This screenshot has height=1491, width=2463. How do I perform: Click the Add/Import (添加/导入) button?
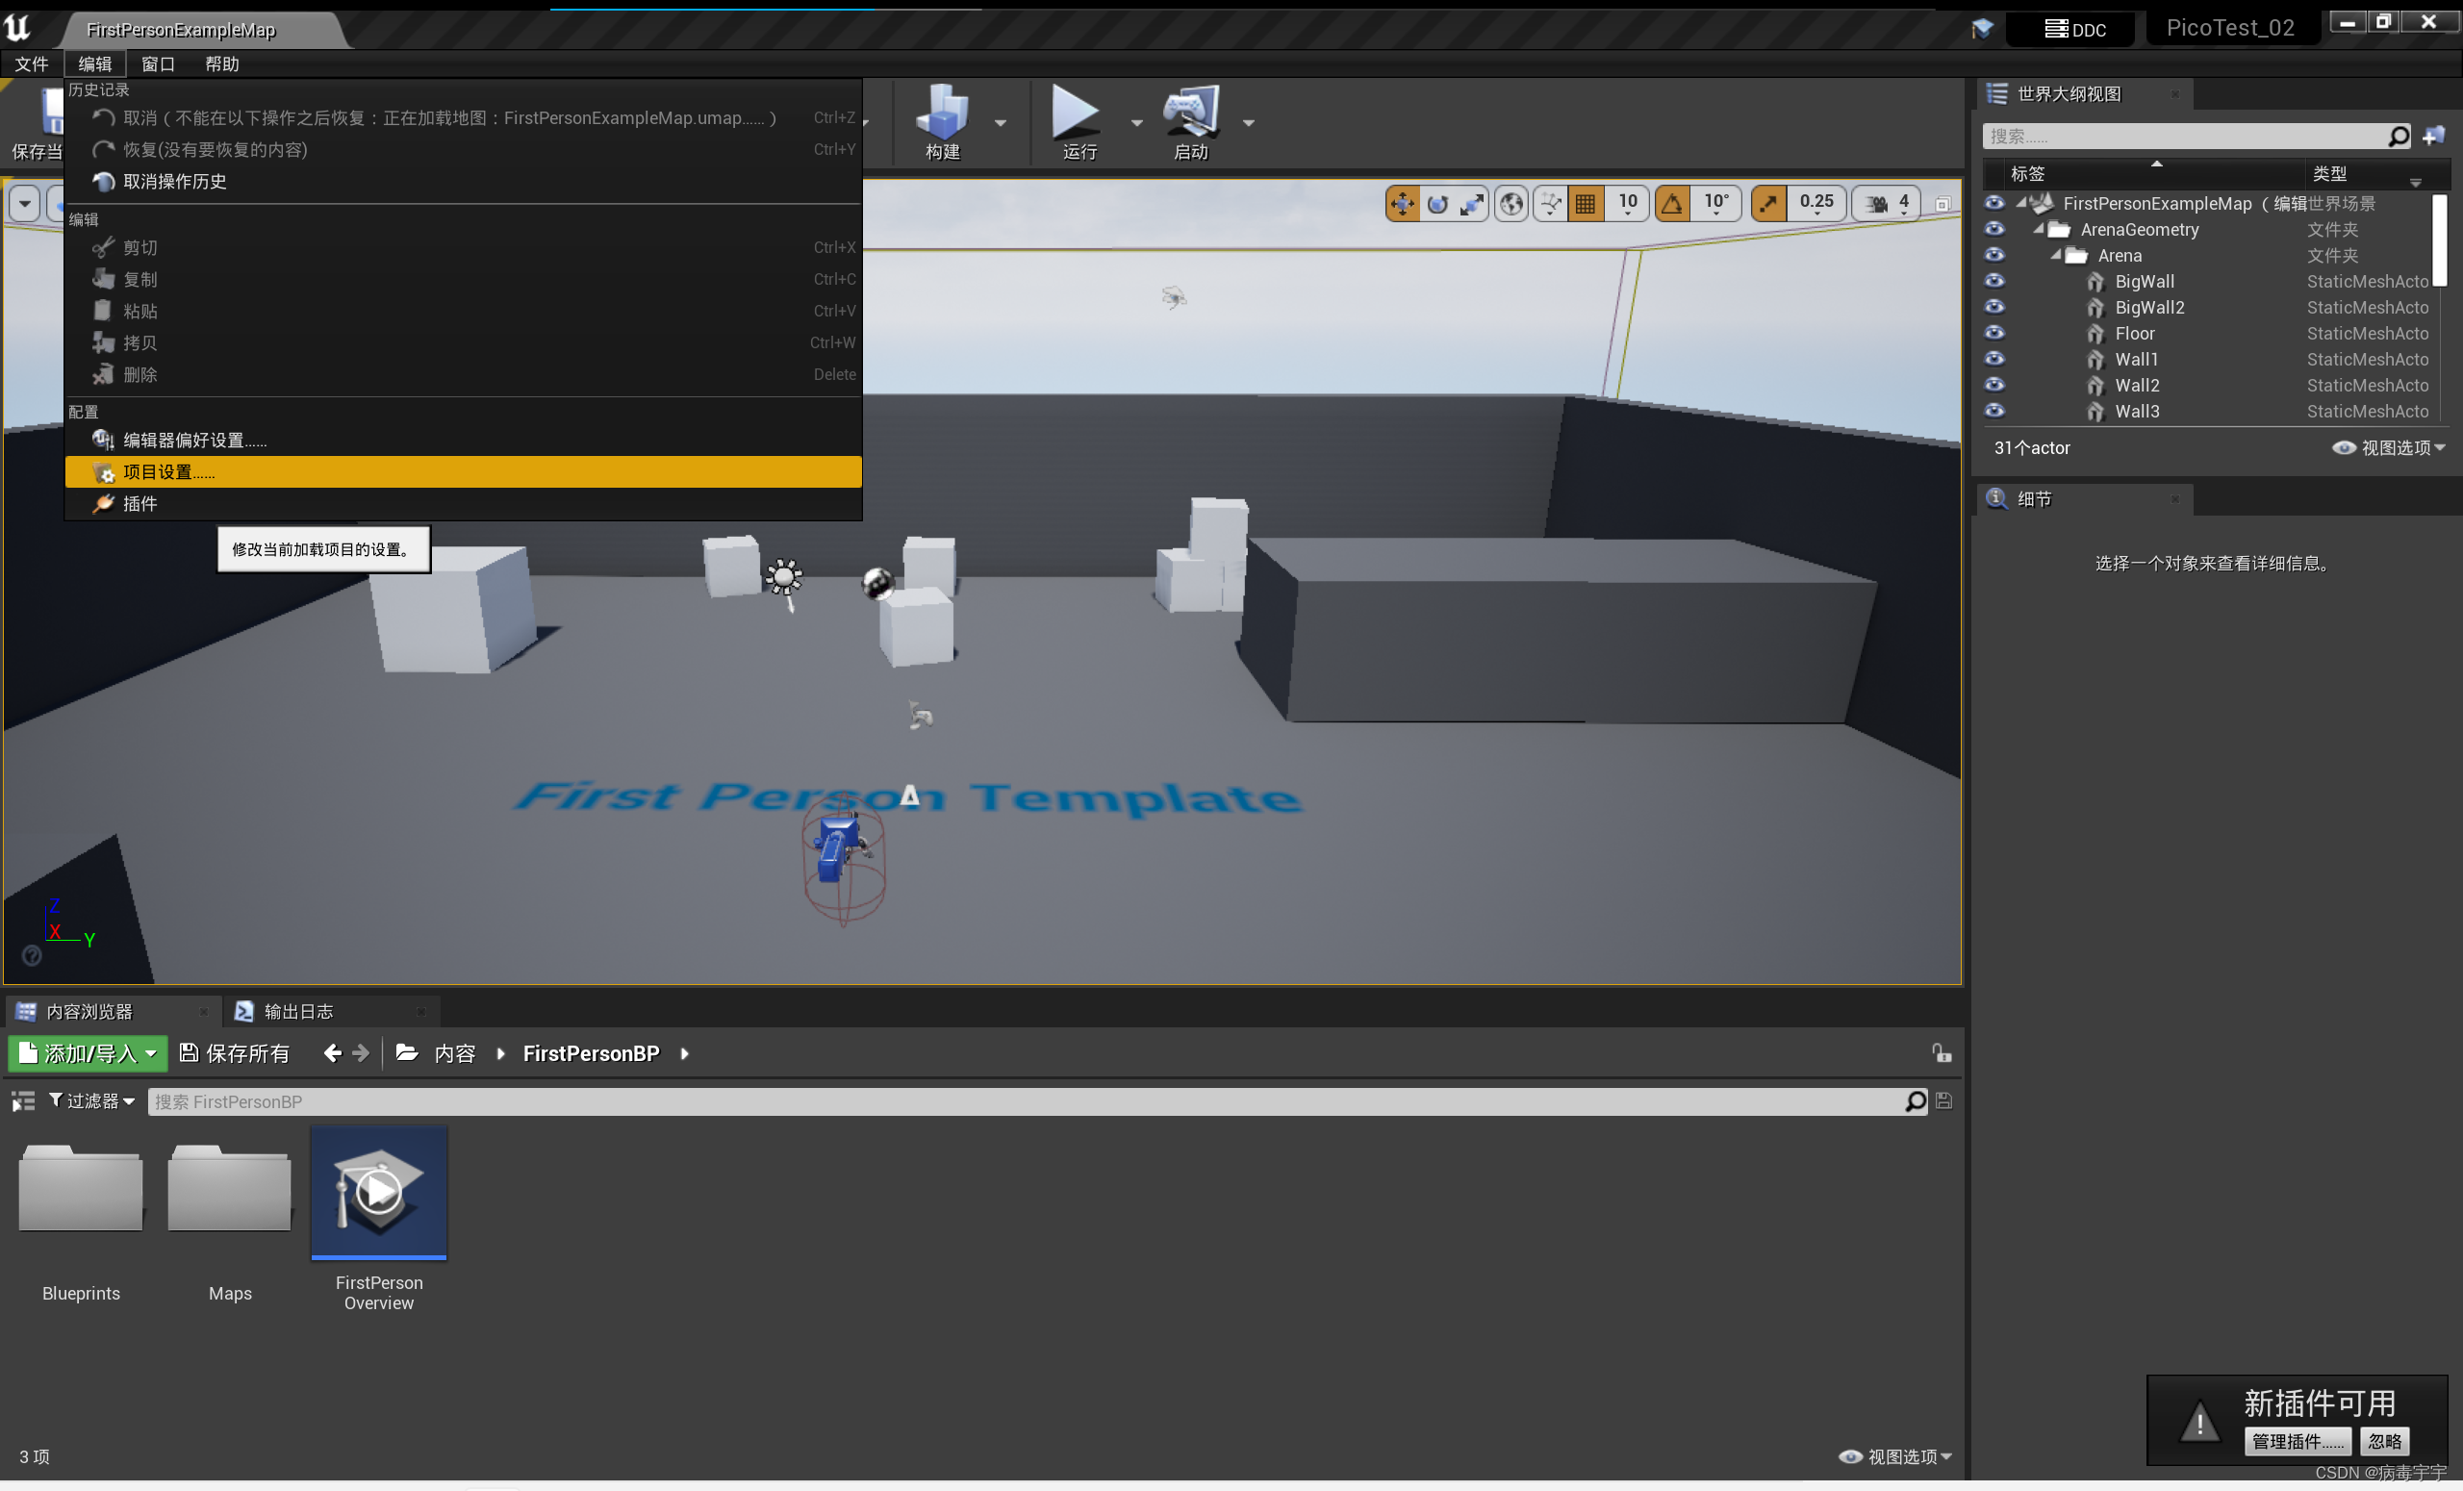click(x=88, y=1053)
